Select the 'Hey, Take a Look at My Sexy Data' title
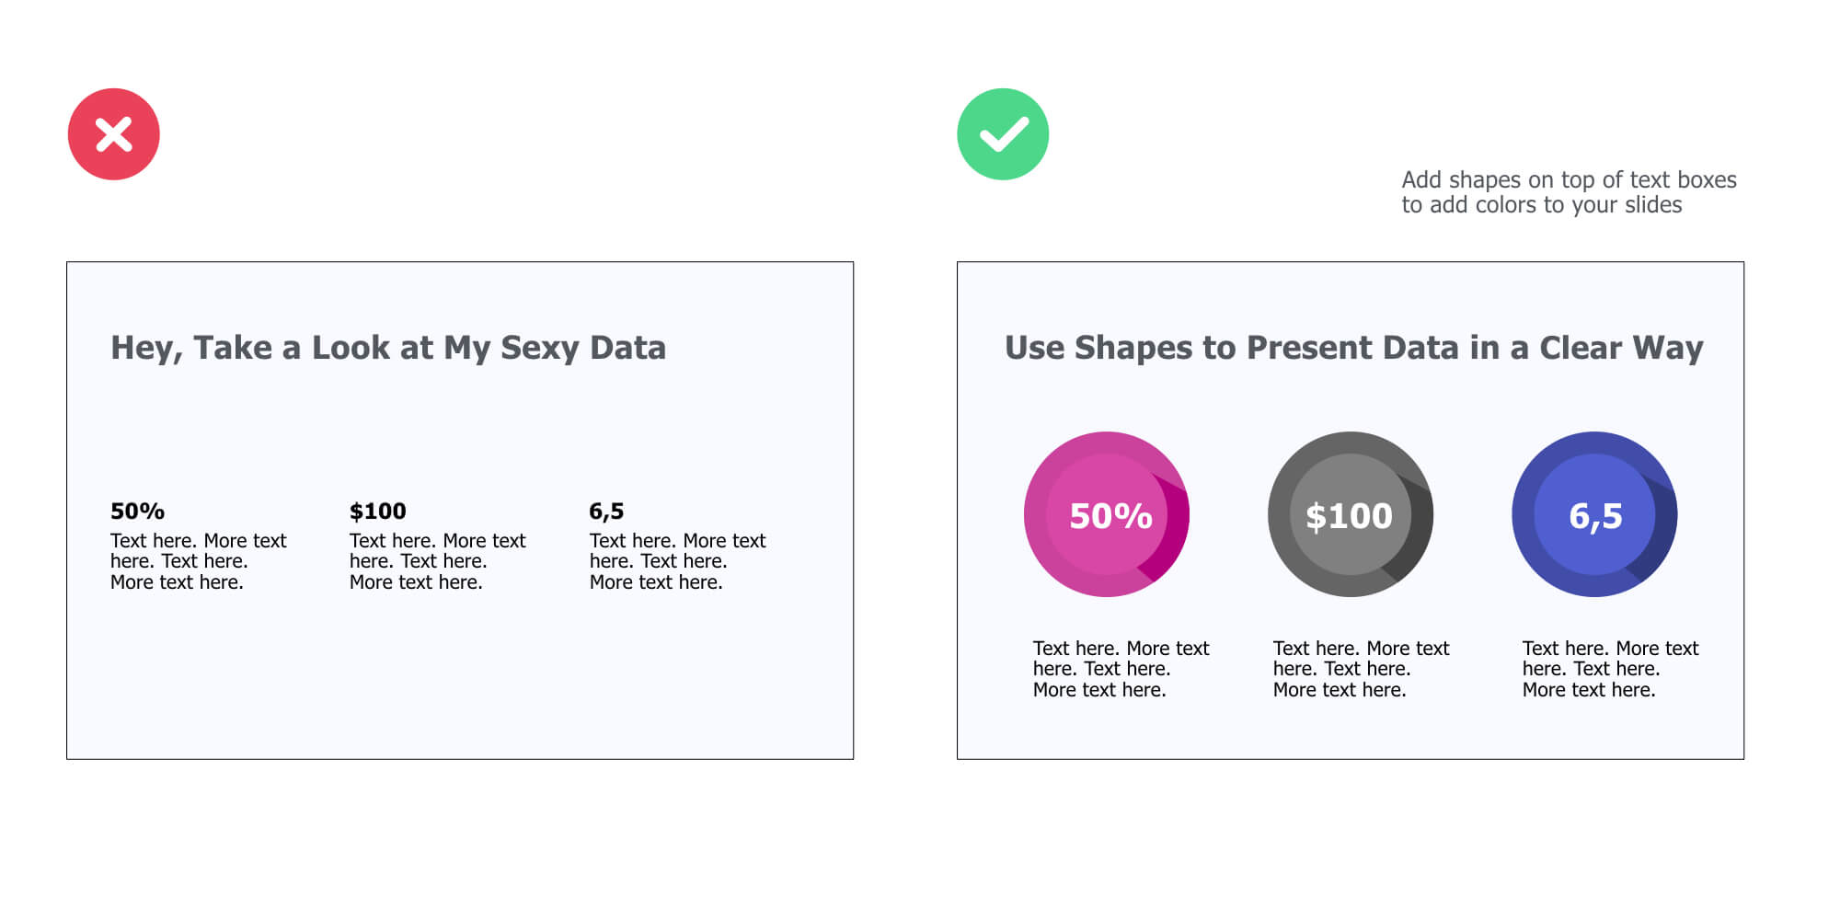The height and width of the screenshot is (920, 1840). (x=388, y=348)
